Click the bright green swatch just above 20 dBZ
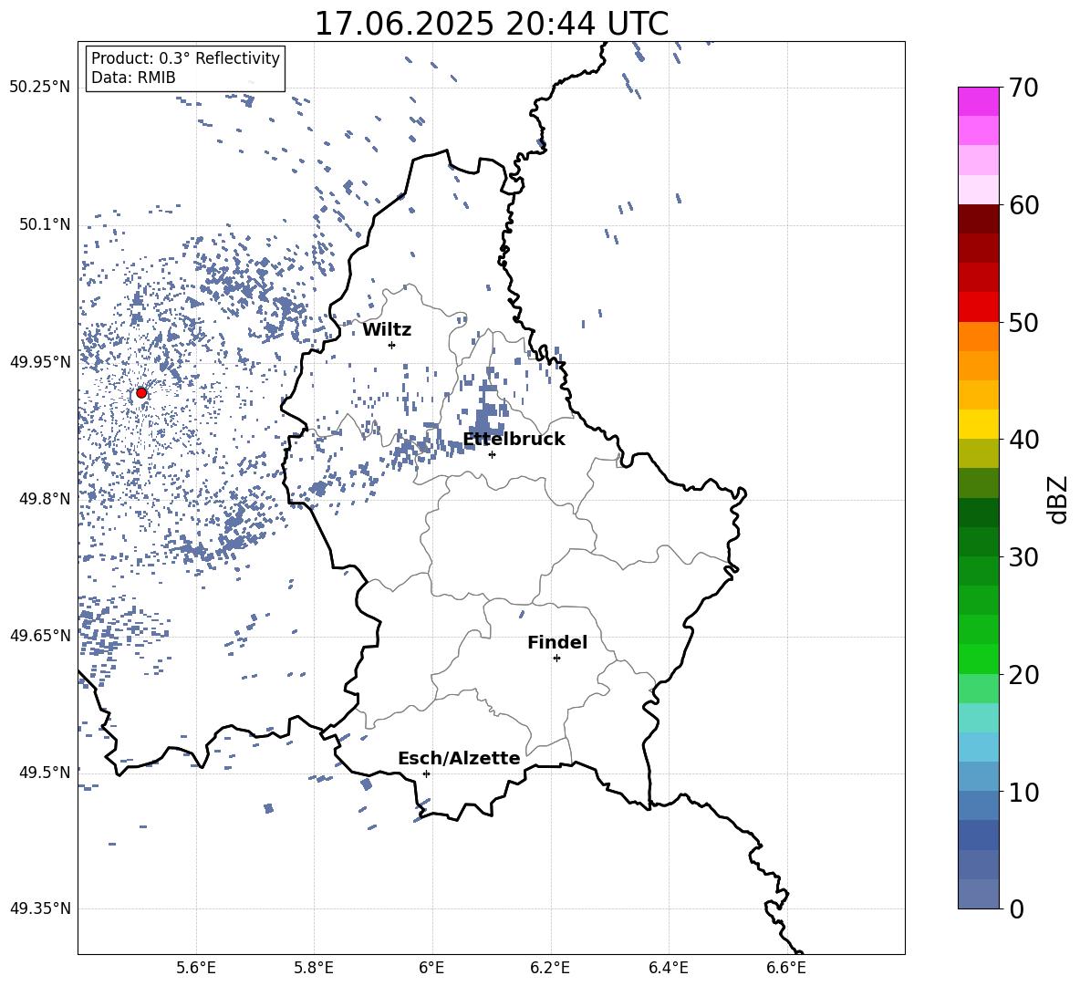 point(978,659)
